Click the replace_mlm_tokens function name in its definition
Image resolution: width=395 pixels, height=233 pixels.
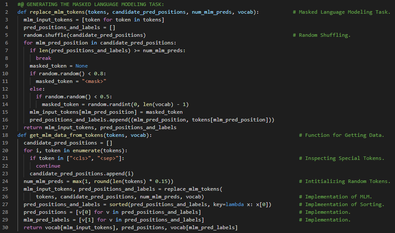point(54,12)
